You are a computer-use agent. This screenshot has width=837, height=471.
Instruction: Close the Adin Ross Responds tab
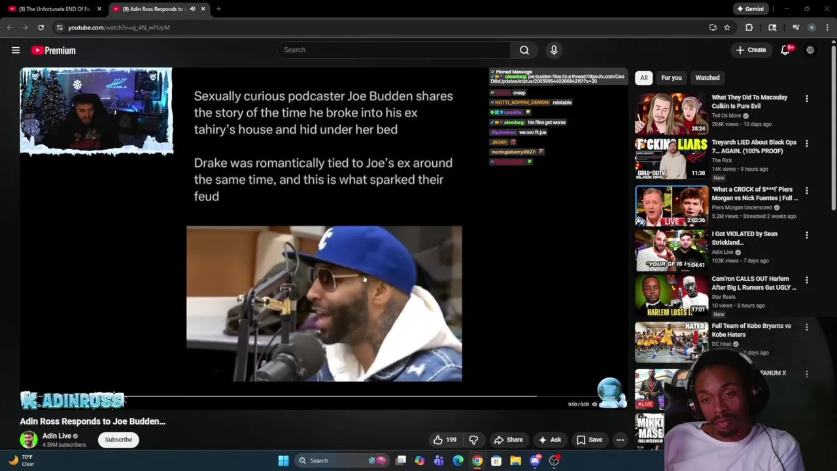tap(203, 9)
